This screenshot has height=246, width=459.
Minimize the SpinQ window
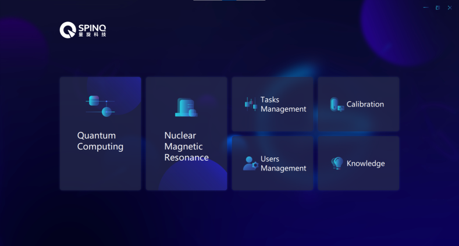tap(426, 8)
